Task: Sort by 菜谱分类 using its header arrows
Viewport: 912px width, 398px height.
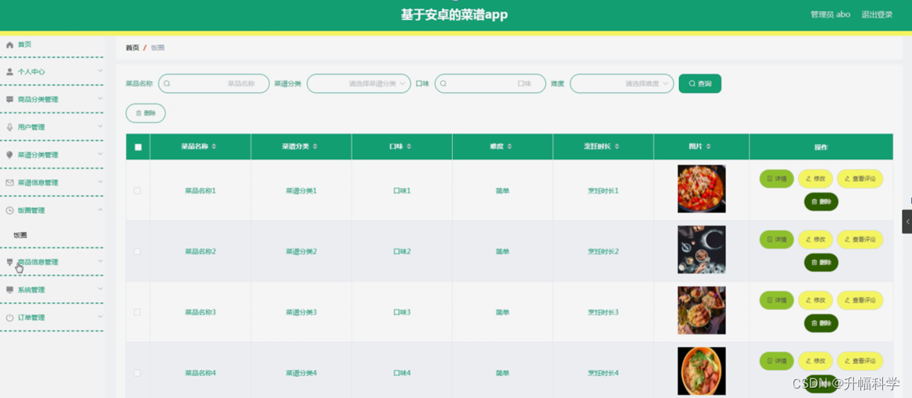Action: (315, 147)
